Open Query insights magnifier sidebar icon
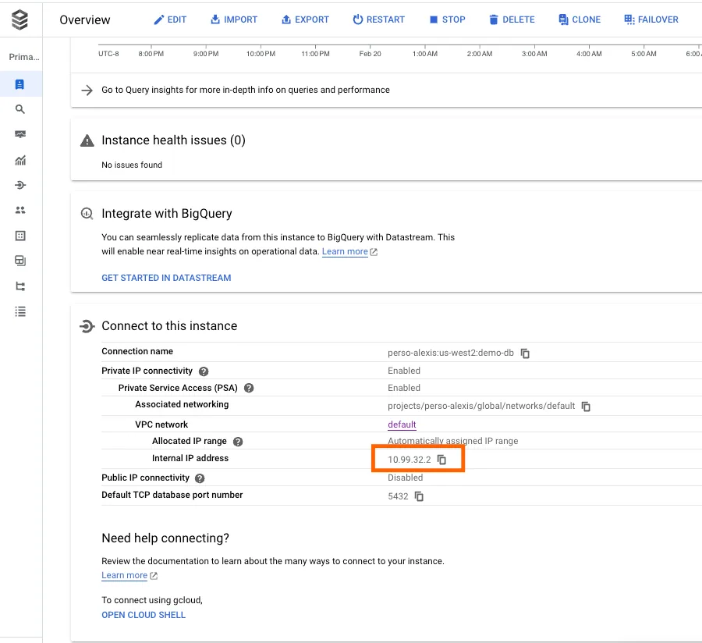Image resolution: width=702 pixels, height=643 pixels. tap(19, 109)
